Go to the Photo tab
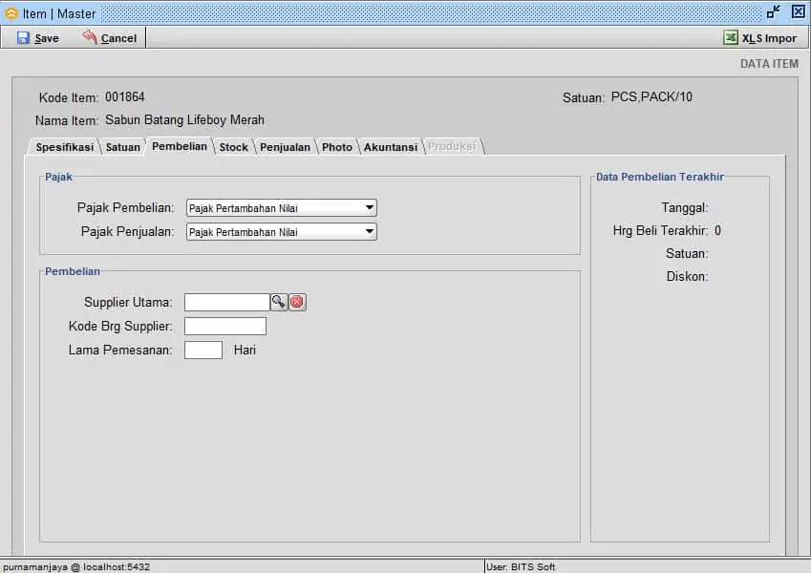This screenshot has width=811, height=575. point(336,147)
